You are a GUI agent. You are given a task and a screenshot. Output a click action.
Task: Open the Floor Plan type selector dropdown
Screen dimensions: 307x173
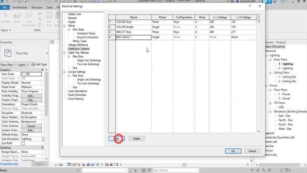tap(47, 53)
